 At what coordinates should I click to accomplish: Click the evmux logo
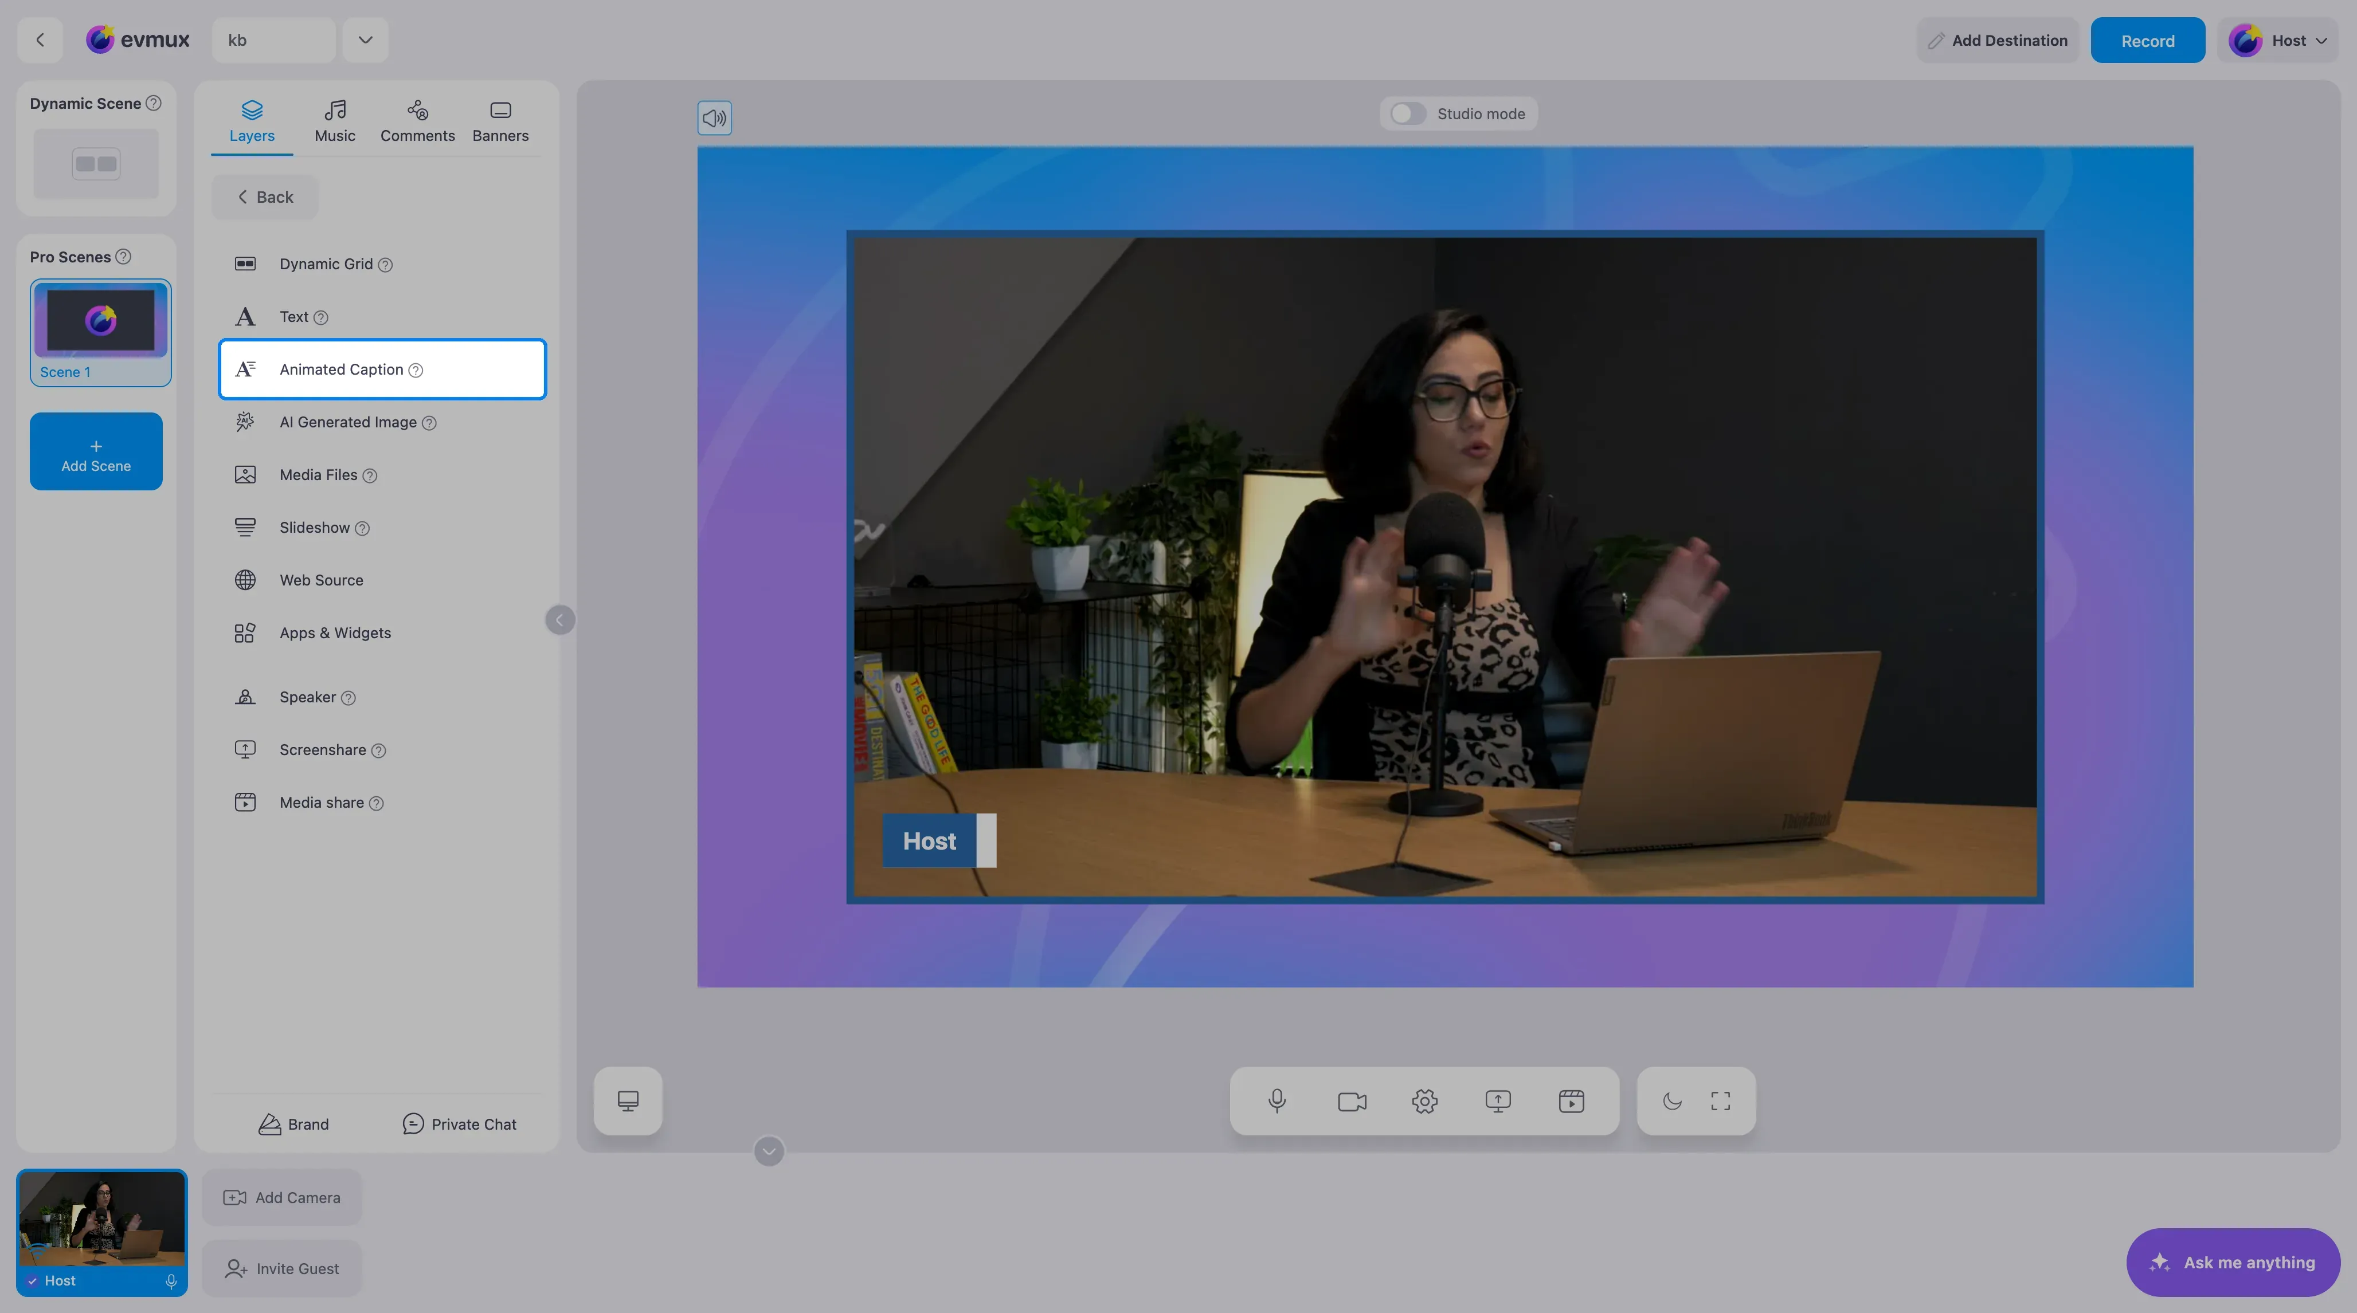[x=138, y=40]
